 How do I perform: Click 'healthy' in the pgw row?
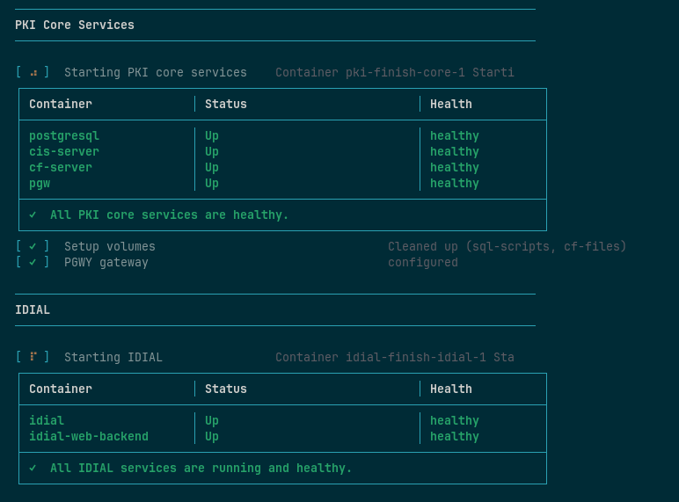454,184
